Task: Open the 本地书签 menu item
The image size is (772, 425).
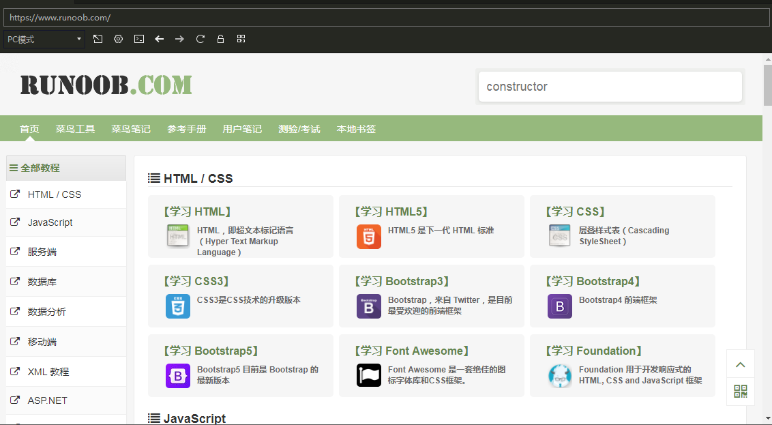Action: pos(357,129)
